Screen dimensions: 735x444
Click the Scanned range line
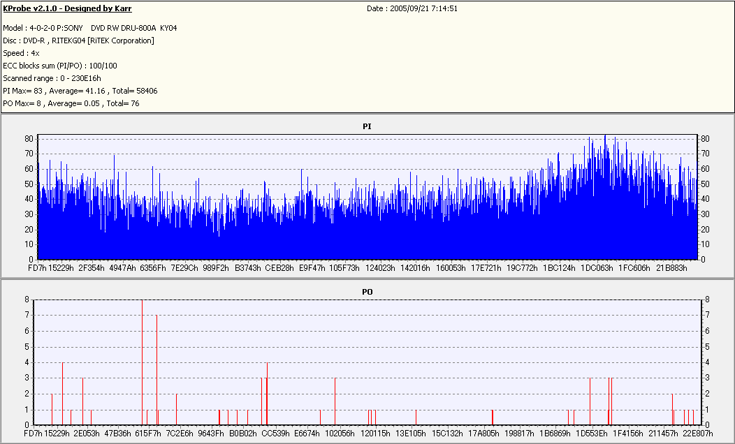tap(52, 78)
